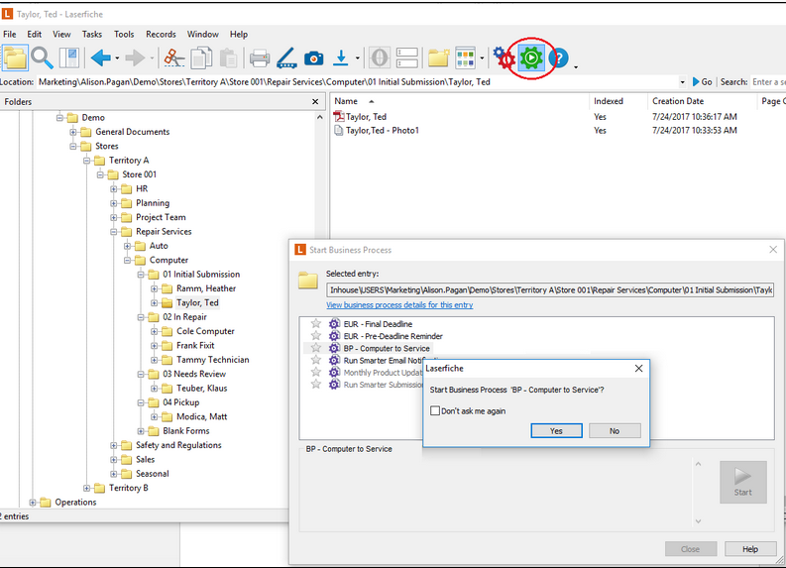Image resolution: width=786 pixels, height=568 pixels.
Task: Print with the printer icon
Action: (x=260, y=58)
